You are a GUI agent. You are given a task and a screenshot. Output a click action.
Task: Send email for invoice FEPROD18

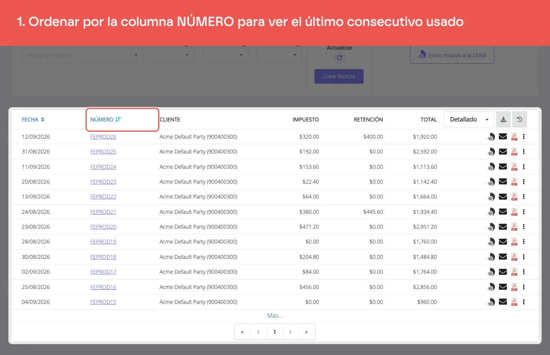point(503,257)
